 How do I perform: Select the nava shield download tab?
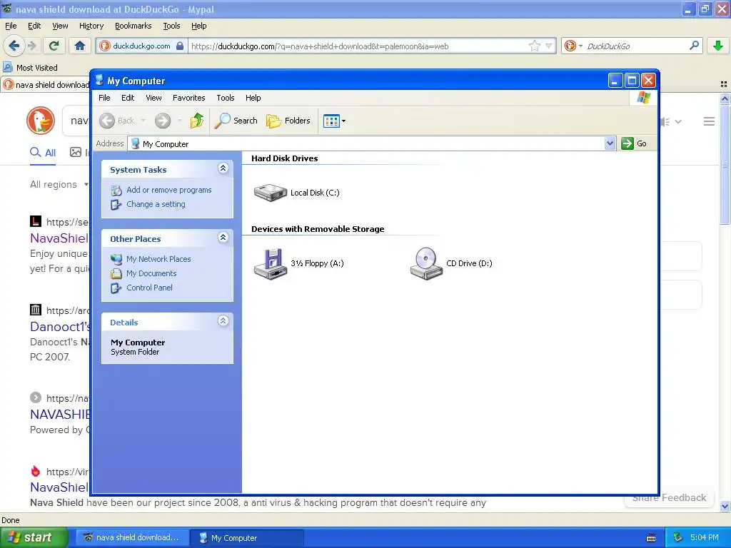pos(46,85)
